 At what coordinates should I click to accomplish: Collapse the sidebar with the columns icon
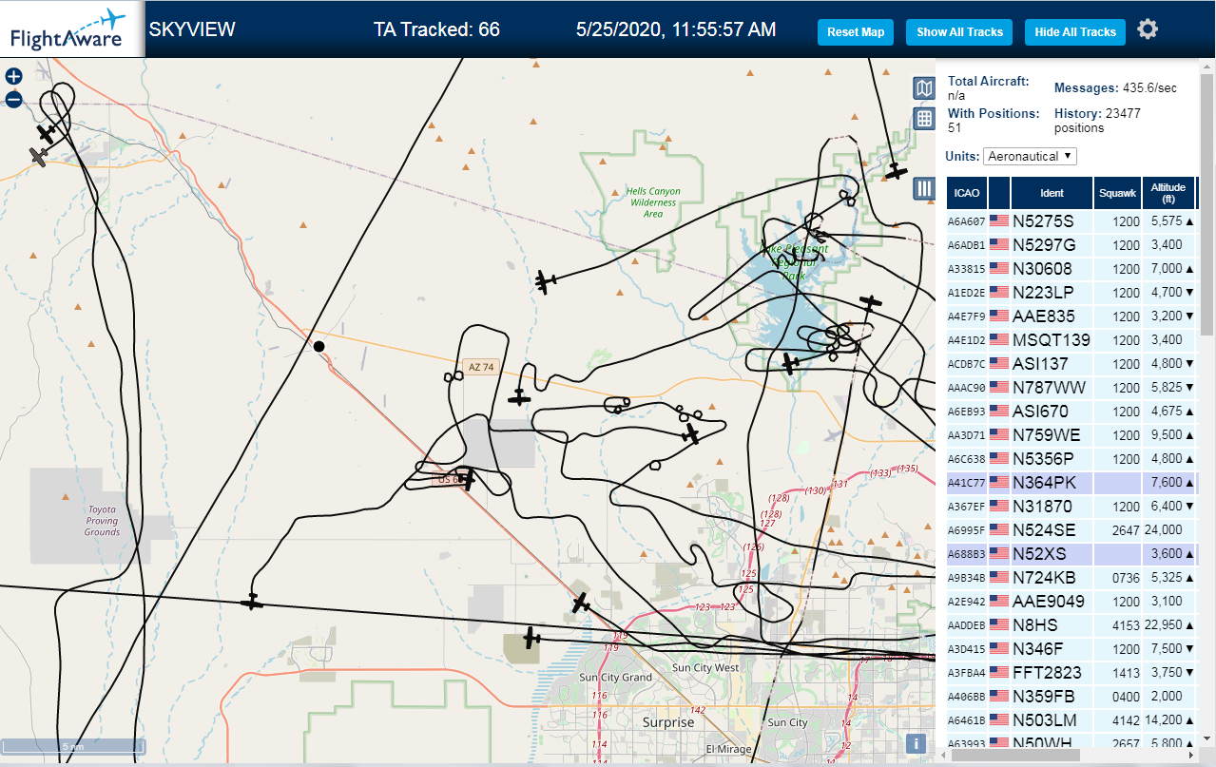click(x=923, y=188)
